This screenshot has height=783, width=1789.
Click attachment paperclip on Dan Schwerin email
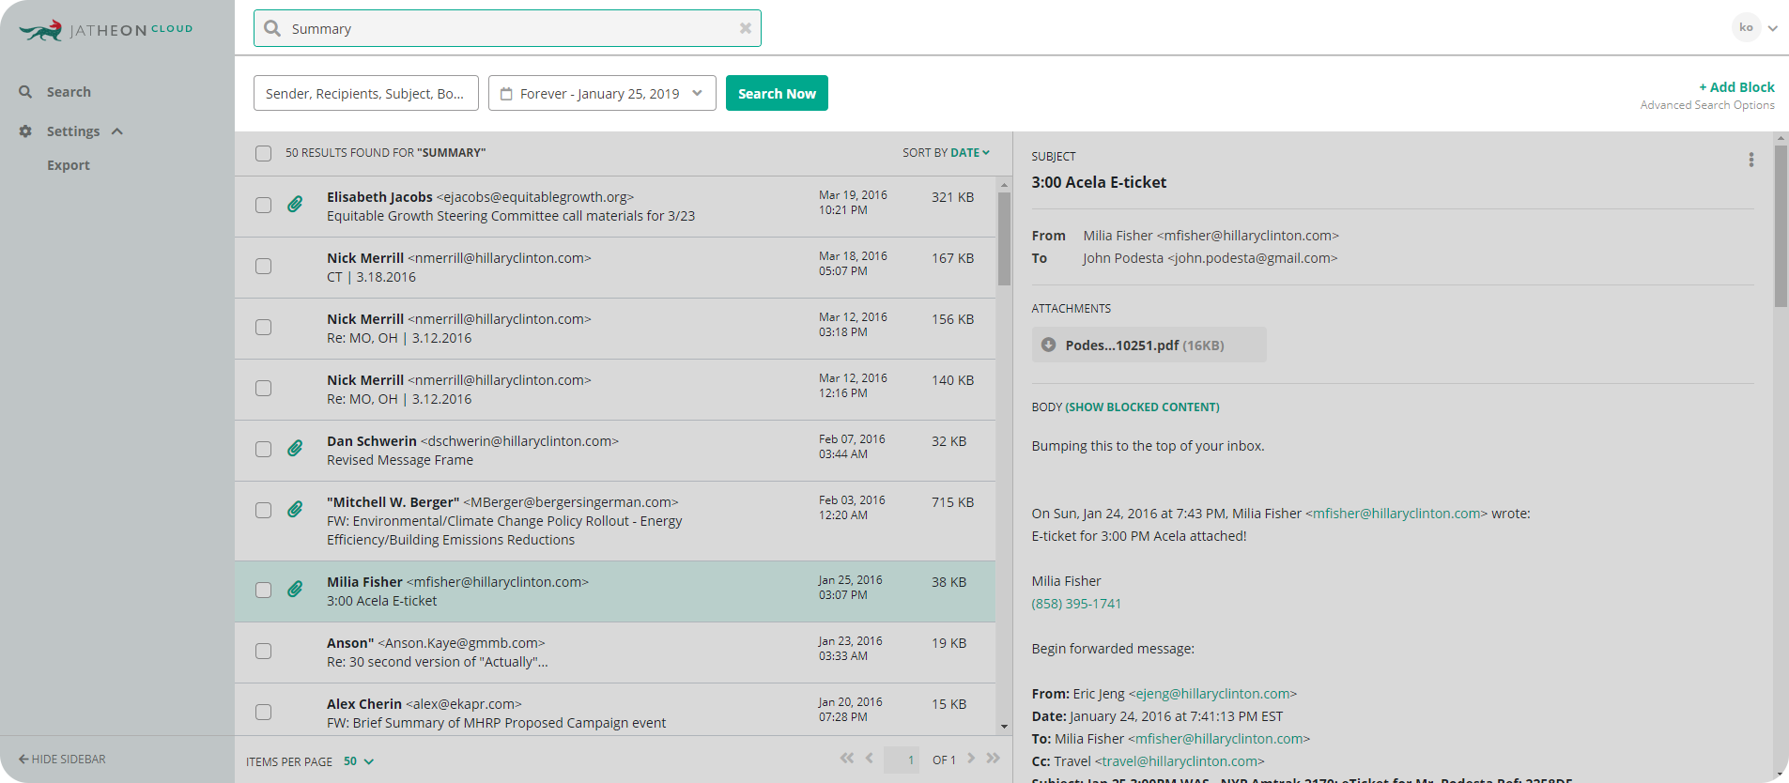pos(295,449)
